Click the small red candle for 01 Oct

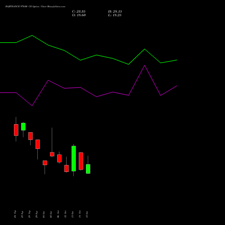(x=45, y=163)
